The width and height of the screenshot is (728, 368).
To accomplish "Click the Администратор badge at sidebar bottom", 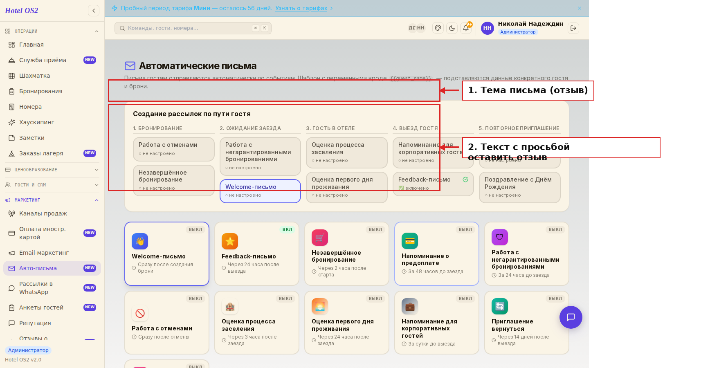I will [x=28, y=350].
